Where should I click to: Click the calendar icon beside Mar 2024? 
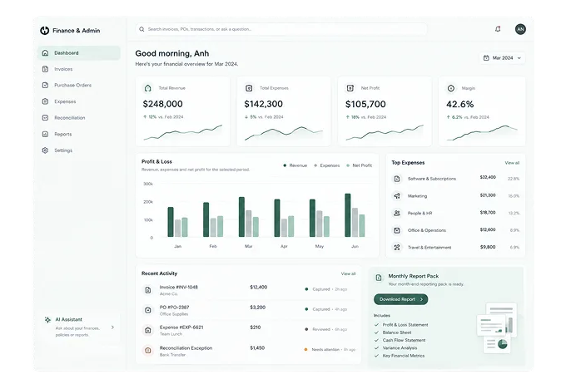pyautogui.click(x=486, y=57)
